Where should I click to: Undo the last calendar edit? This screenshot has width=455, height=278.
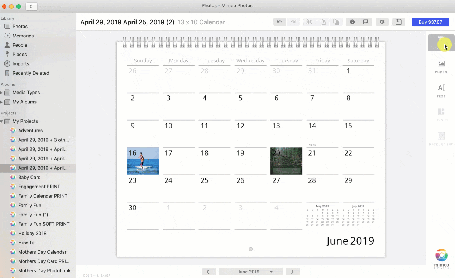pyautogui.click(x=279, y=22)
